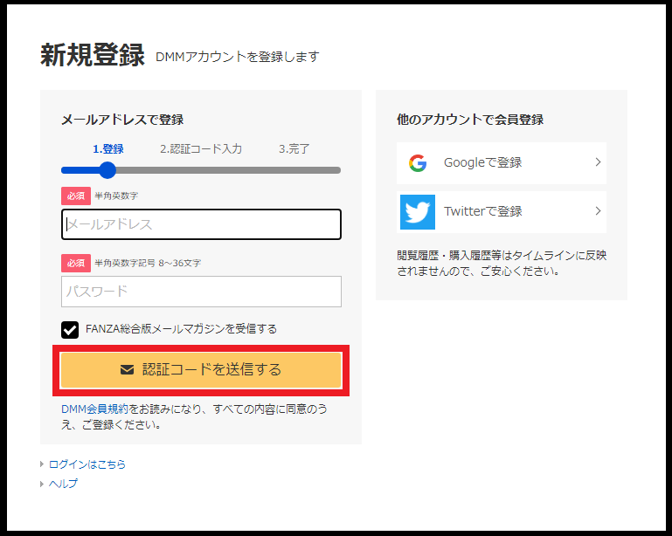The width and height of the screenshot is (672, 536).
Task: Expand Twitterで登録 chevron arrow
Action: point(598,211)
